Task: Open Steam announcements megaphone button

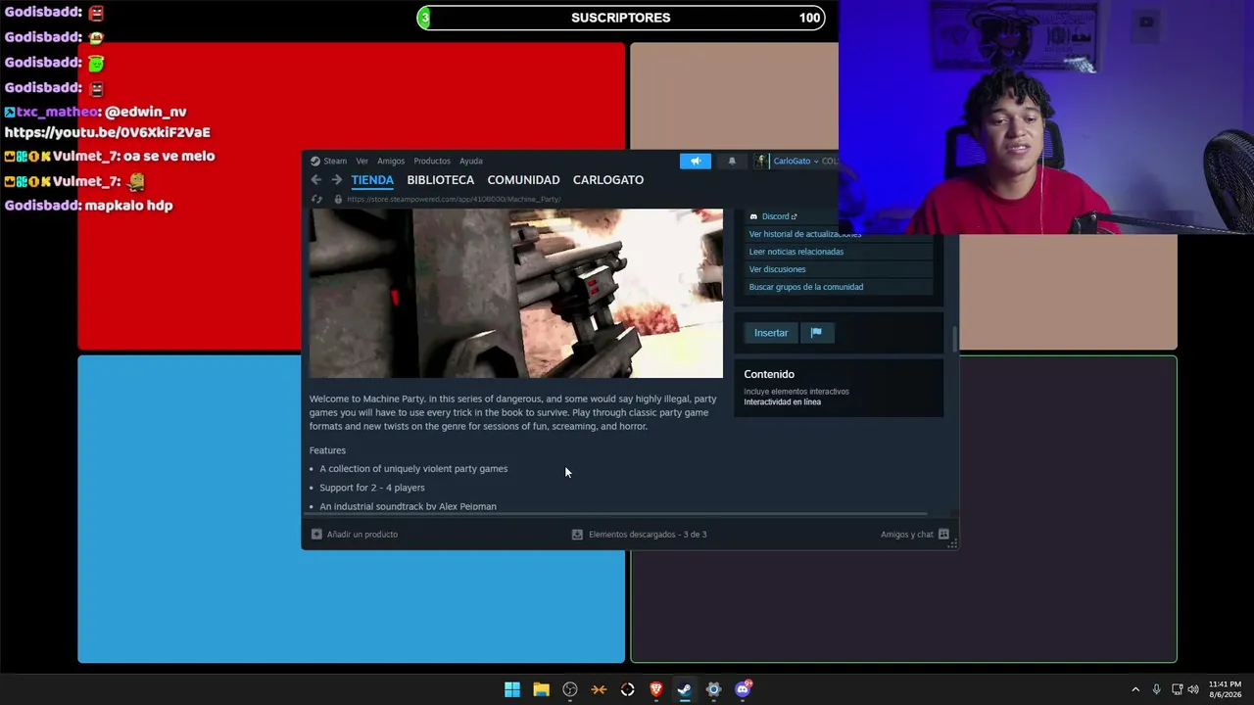Action: tap(696, 161)
